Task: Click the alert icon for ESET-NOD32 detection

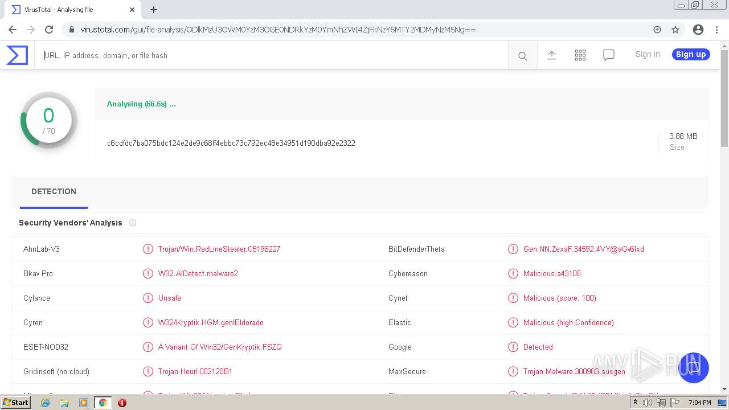Action: coord(148,347)
